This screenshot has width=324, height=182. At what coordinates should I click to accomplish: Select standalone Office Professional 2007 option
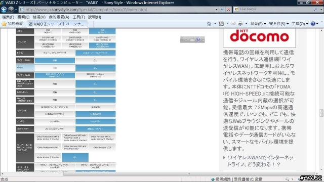[48, 148]
